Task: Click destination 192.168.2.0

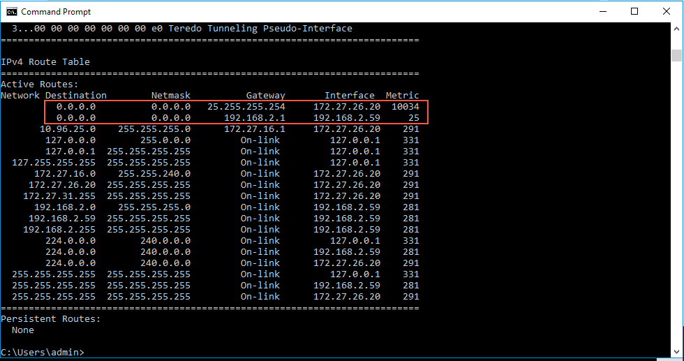Action: [65, 207]
